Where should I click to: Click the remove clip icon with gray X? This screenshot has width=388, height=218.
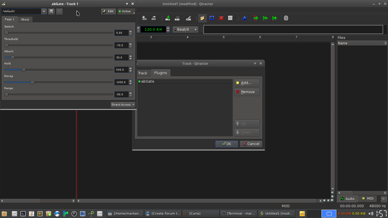(177, 18)
